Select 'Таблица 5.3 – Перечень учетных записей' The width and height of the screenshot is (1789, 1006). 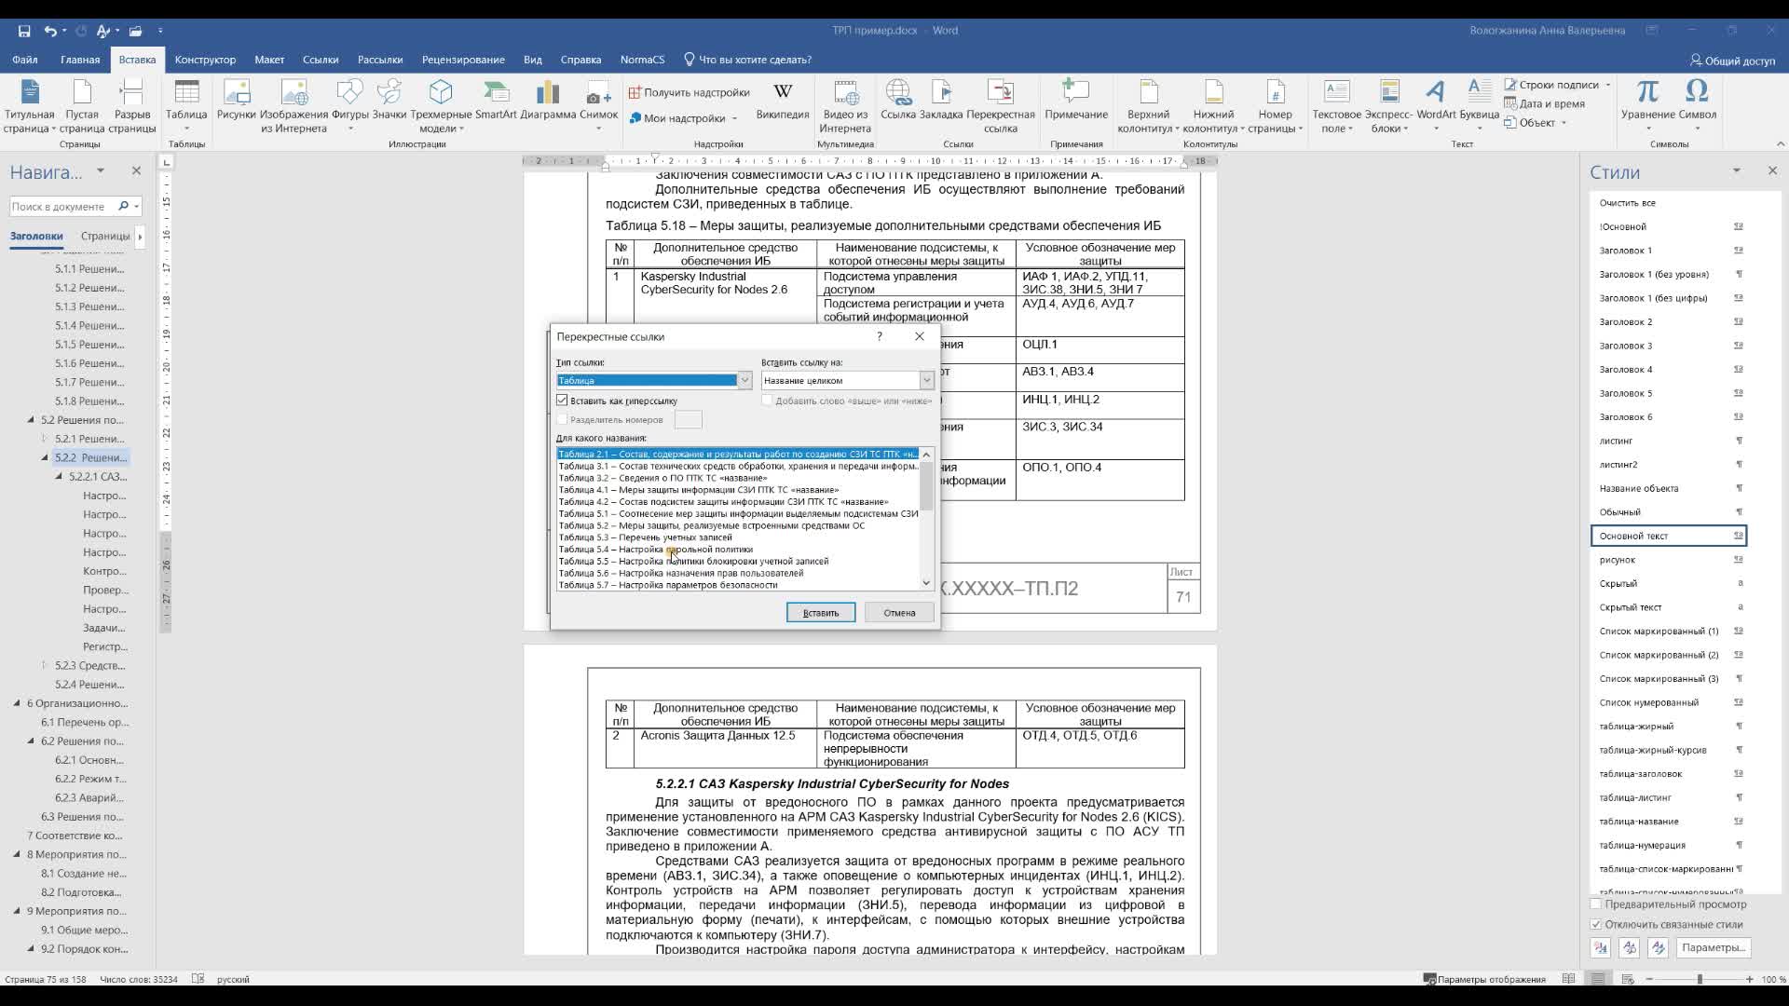click(x=645, y=537)
